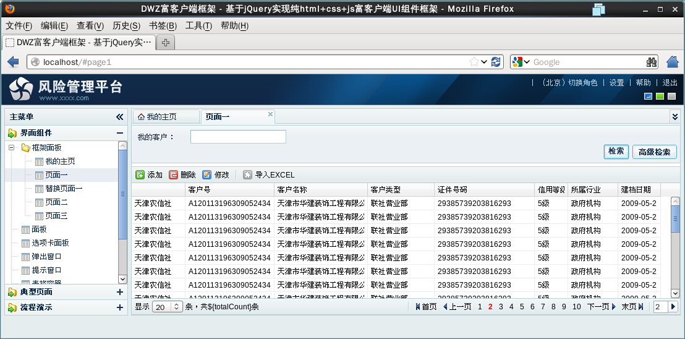Screen dimensions: 685x339
Task: Click the Edit (修改) pencil icon
Action: pos(206,174)
